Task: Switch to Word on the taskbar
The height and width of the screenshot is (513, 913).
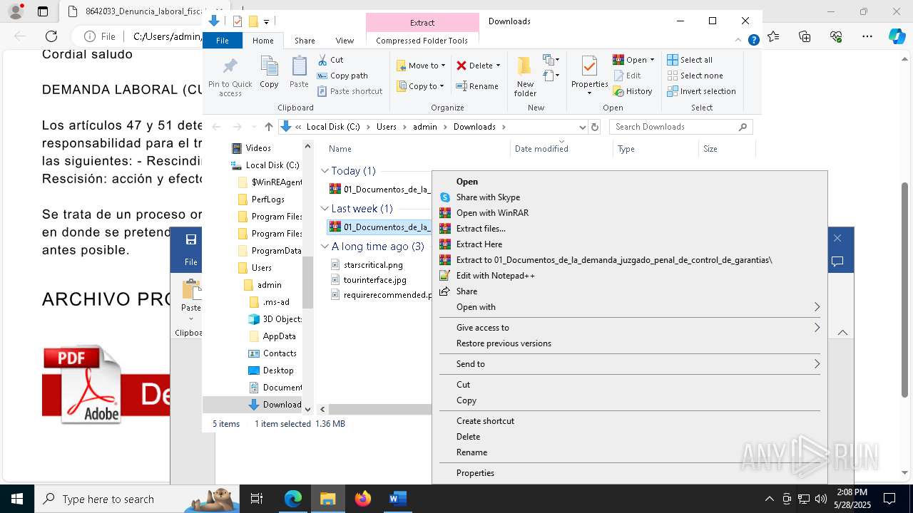Action: (397, 499)
